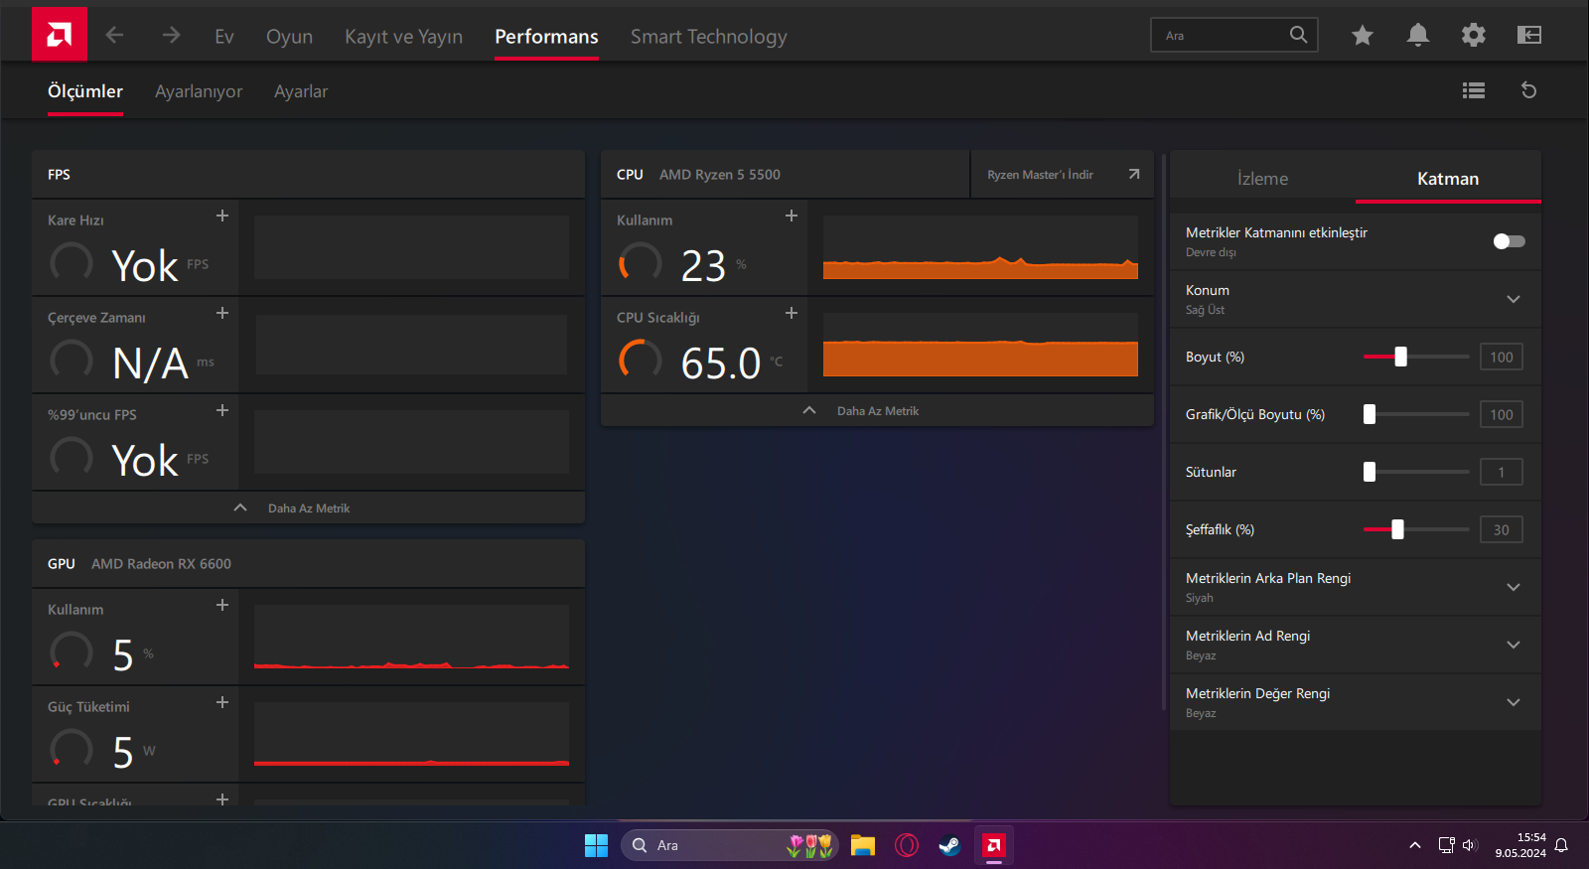1589x869 pixels.
Task: Show hidden tray icons chevron
Action: tap(1415, 845)
